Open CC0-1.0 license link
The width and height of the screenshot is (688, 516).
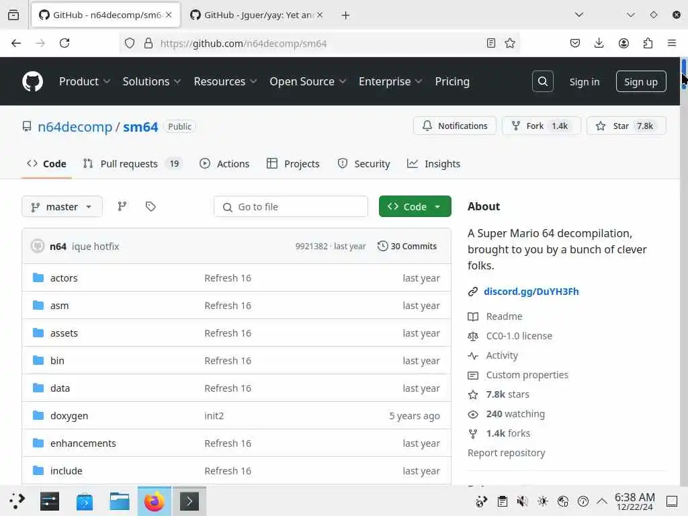coord(519,336)
